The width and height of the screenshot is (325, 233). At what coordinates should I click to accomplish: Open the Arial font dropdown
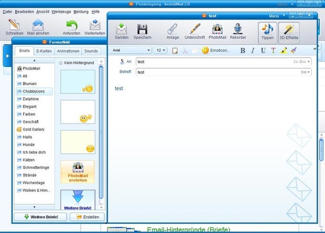(130, 50)
